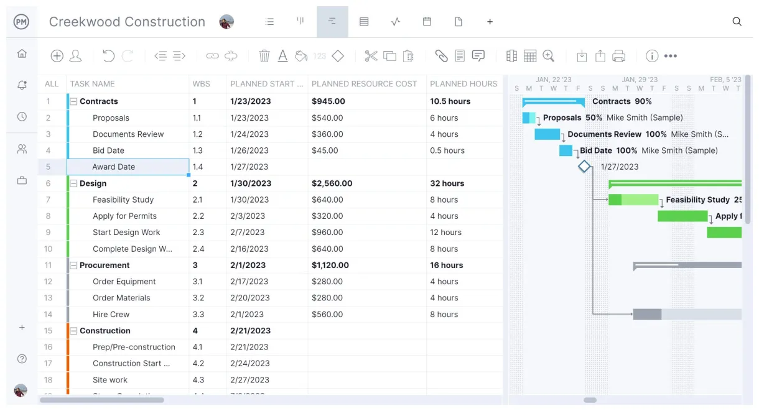
Task: Open notifications bell in left sidebar
Action: coord(22,85)
